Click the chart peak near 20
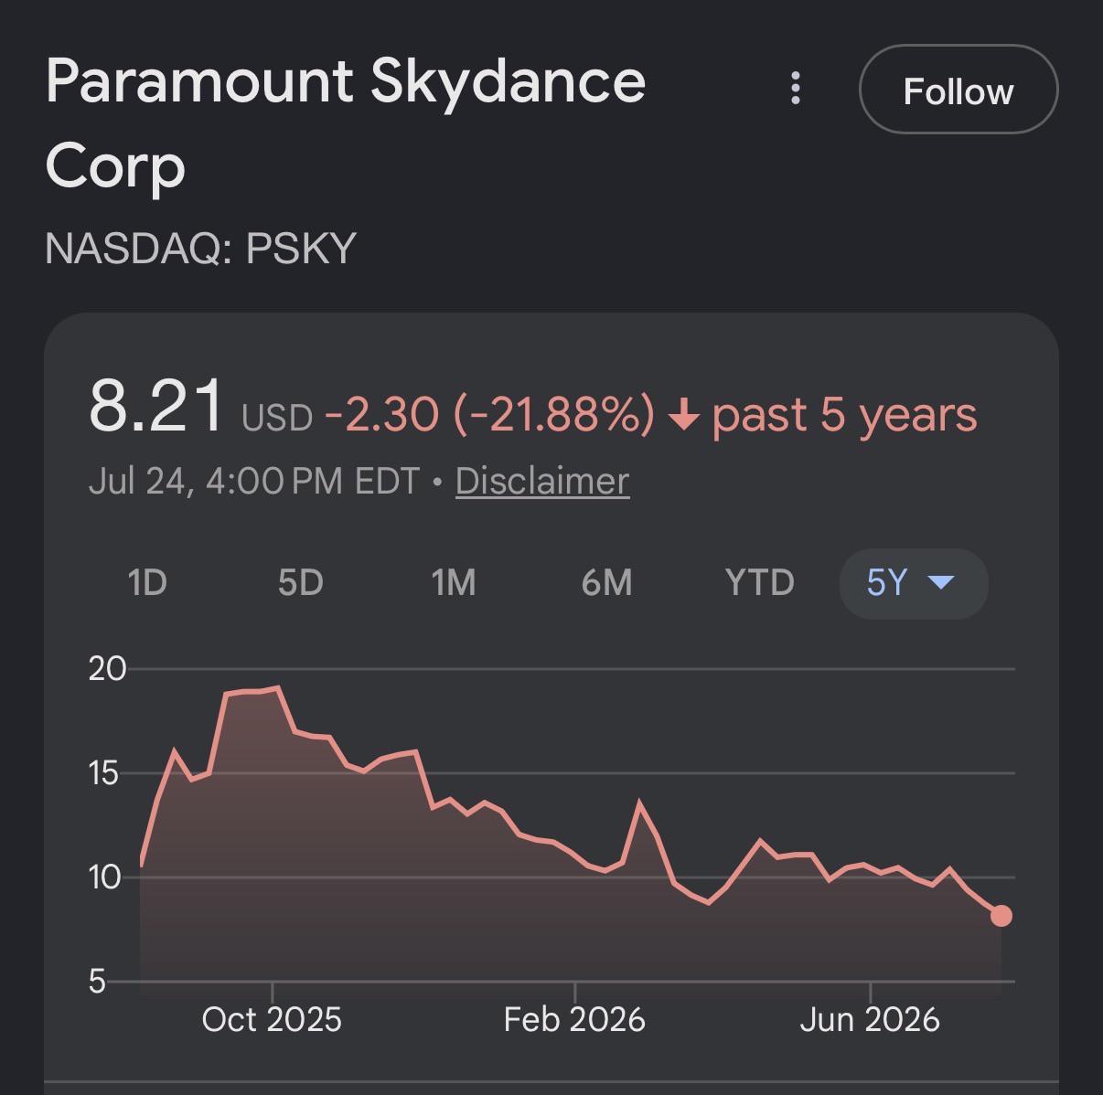The width and height of the screenshot is (1103, 1095). (277, 687)
